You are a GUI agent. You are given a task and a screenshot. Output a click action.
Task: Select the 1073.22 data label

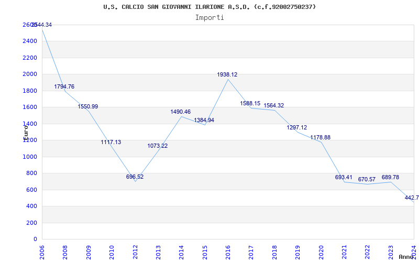[158, 146]
